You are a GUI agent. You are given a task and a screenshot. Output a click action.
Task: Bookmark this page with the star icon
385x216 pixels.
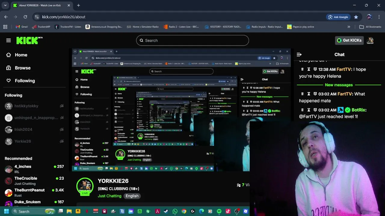[356, 17]
